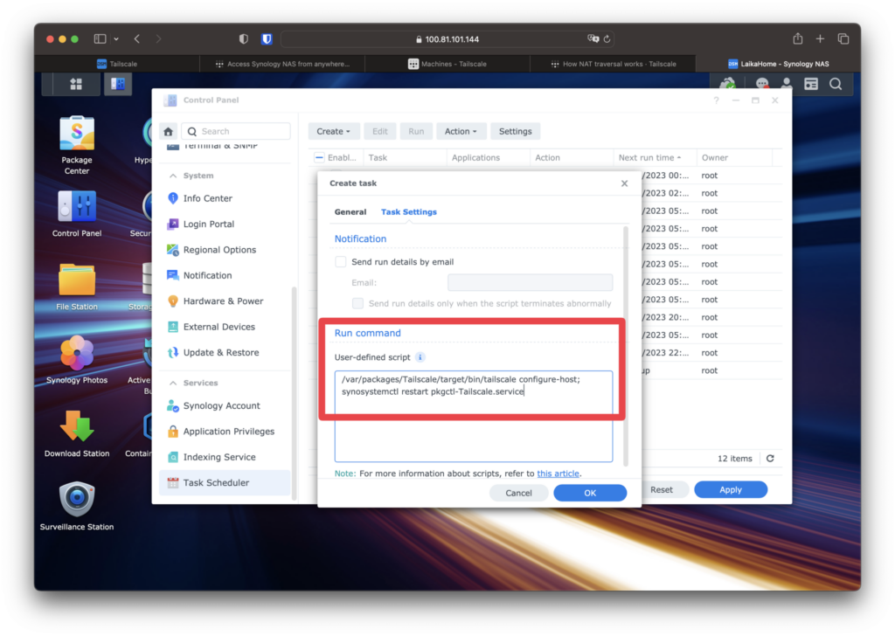Image resolution: width=895 pixels, height=636 pixels.
Task: Click the Run toolbar button
Action: [x=416, y=132]
